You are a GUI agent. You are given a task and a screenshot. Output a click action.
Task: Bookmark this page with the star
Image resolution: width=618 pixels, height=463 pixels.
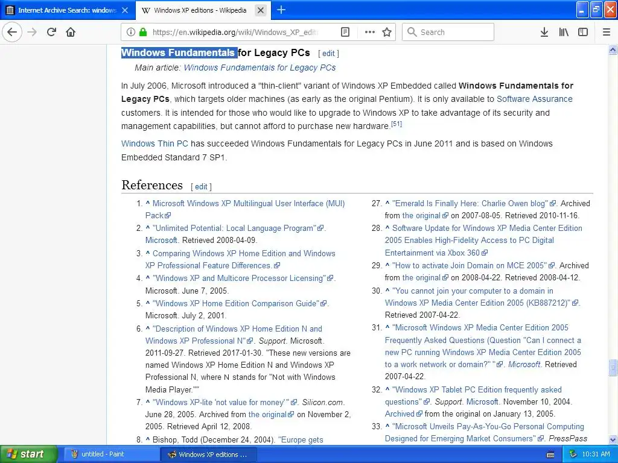point(387,32)
